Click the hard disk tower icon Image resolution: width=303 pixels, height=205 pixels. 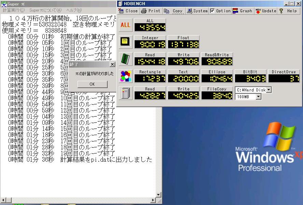pyautogui.click(x=126, y=93)
